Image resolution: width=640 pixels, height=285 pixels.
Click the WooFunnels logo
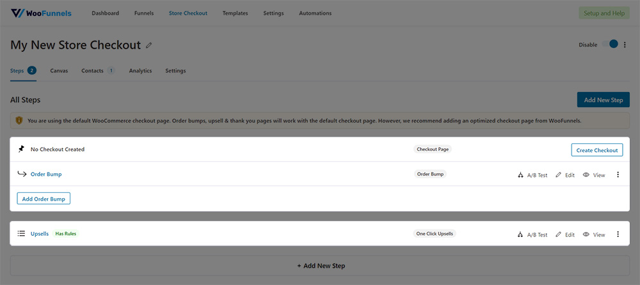click(41, 13)
